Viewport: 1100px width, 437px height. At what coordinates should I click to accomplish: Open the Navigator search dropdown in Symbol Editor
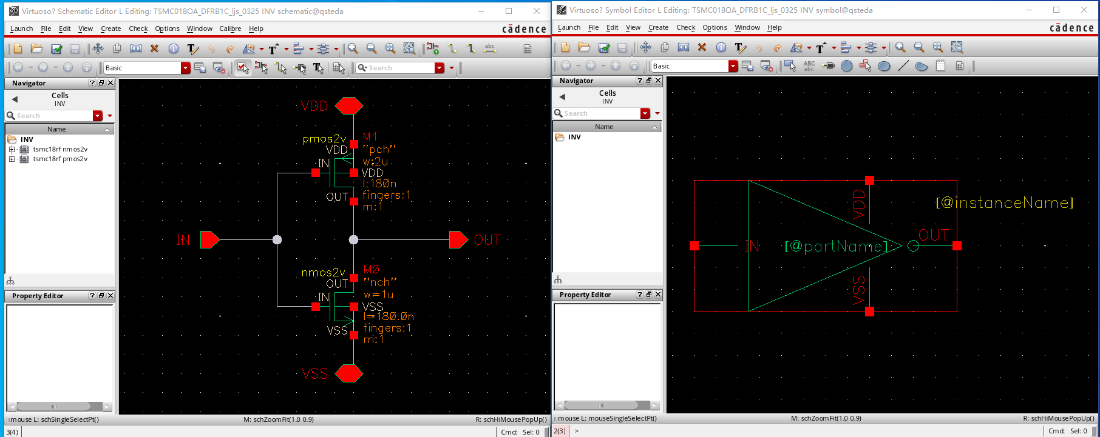pos(645,113)
